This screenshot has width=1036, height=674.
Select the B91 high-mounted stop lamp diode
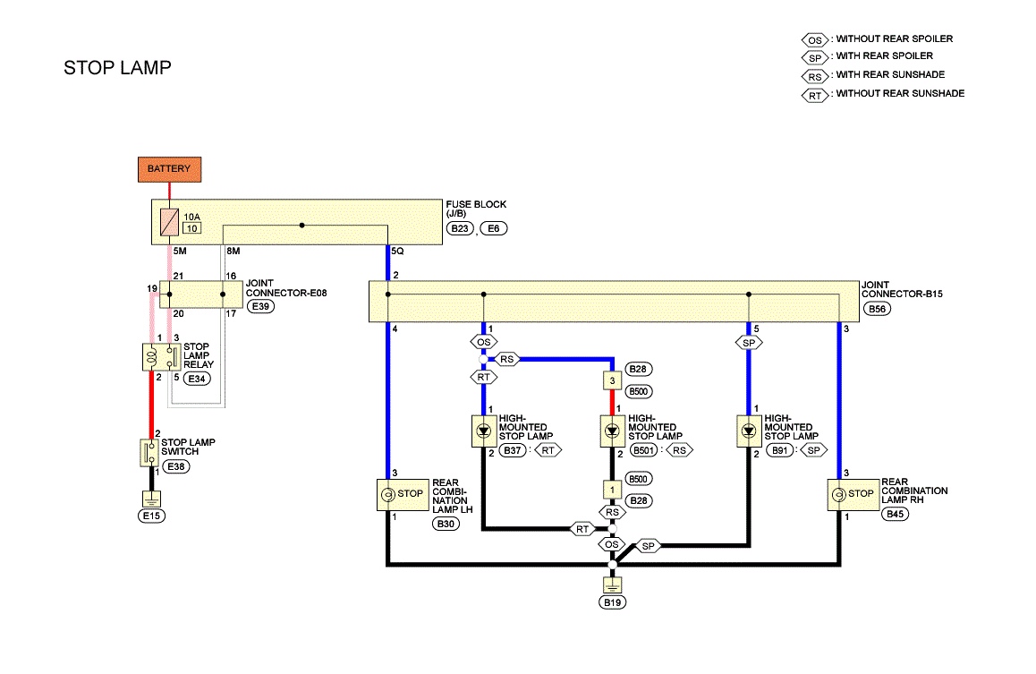click(x=749, y=431)
